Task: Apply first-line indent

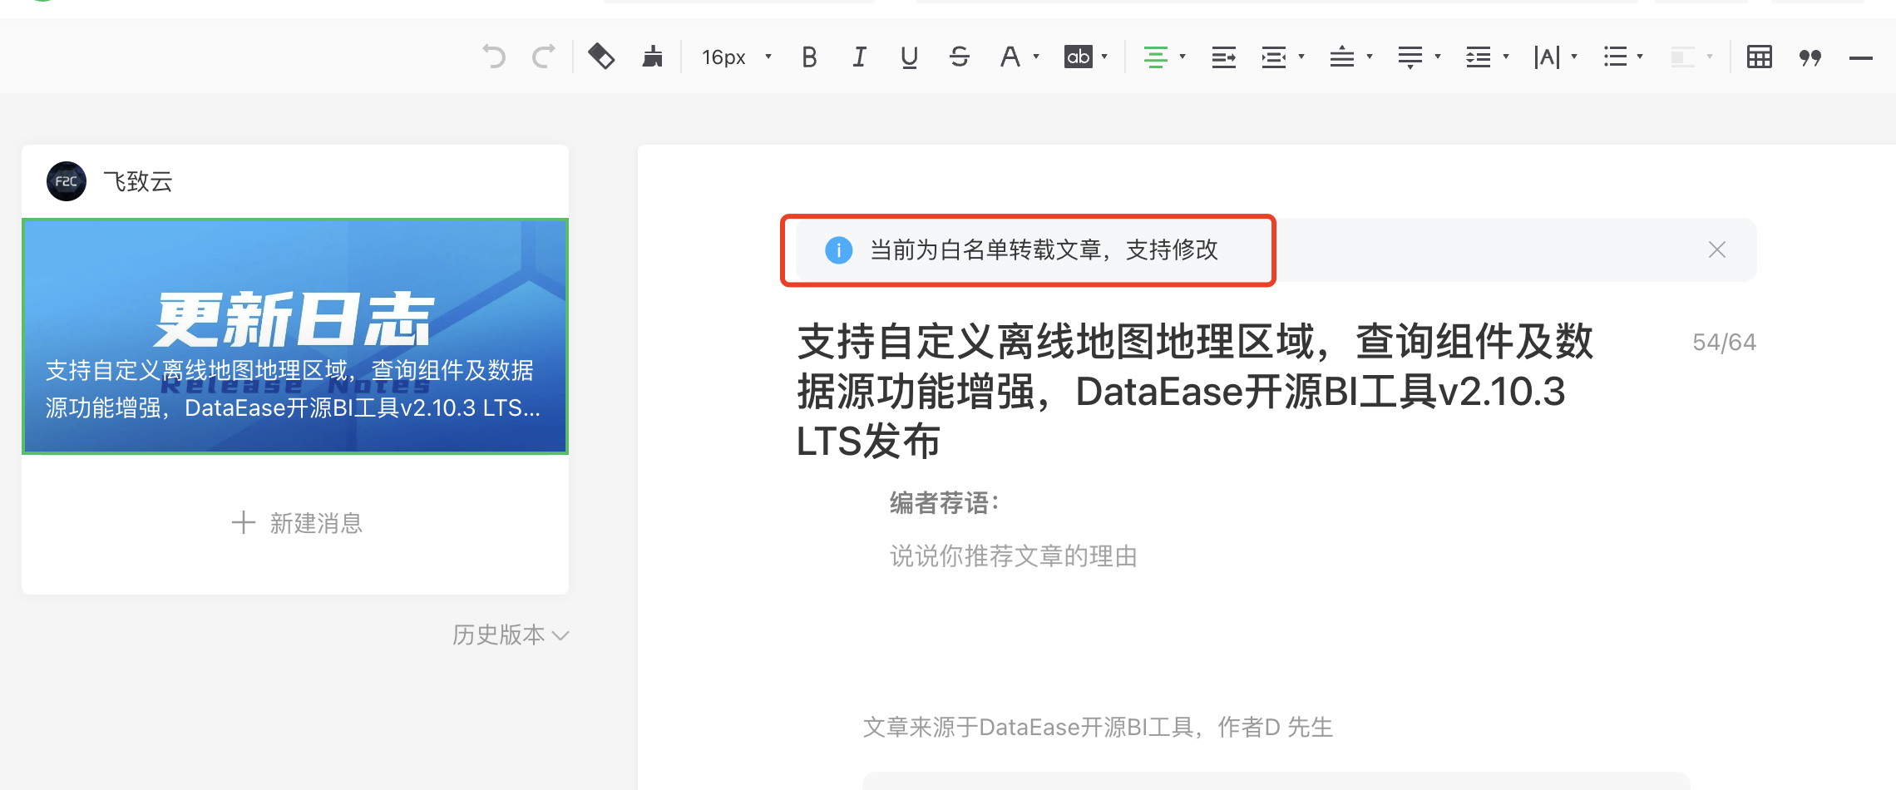Action: tap(1223, 57)
